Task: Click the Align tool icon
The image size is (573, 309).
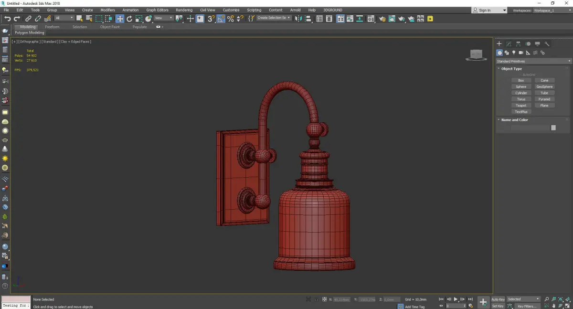Action: (308, 19)
